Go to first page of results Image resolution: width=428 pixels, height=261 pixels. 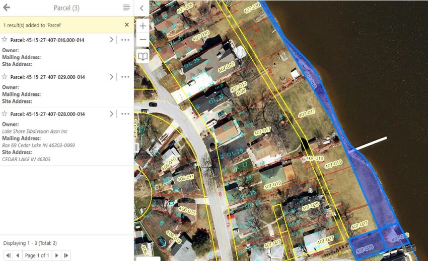[8, 255]
